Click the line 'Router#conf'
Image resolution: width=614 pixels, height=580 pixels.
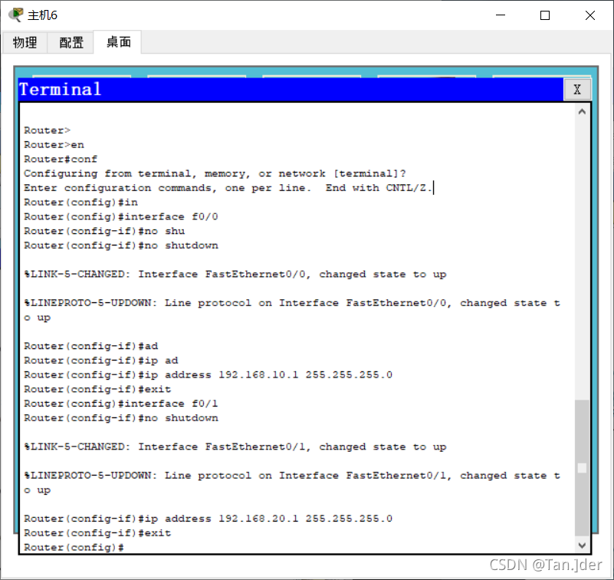[61, 159]
